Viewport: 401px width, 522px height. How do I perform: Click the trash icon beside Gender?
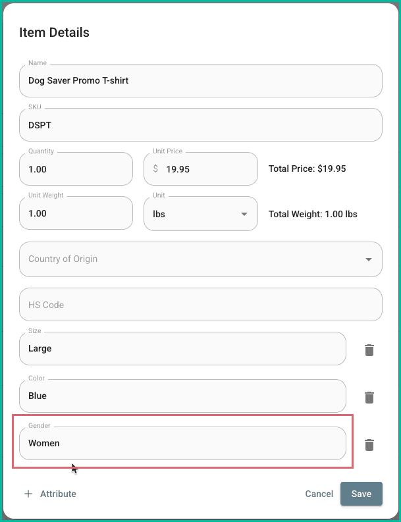point(369,445)
